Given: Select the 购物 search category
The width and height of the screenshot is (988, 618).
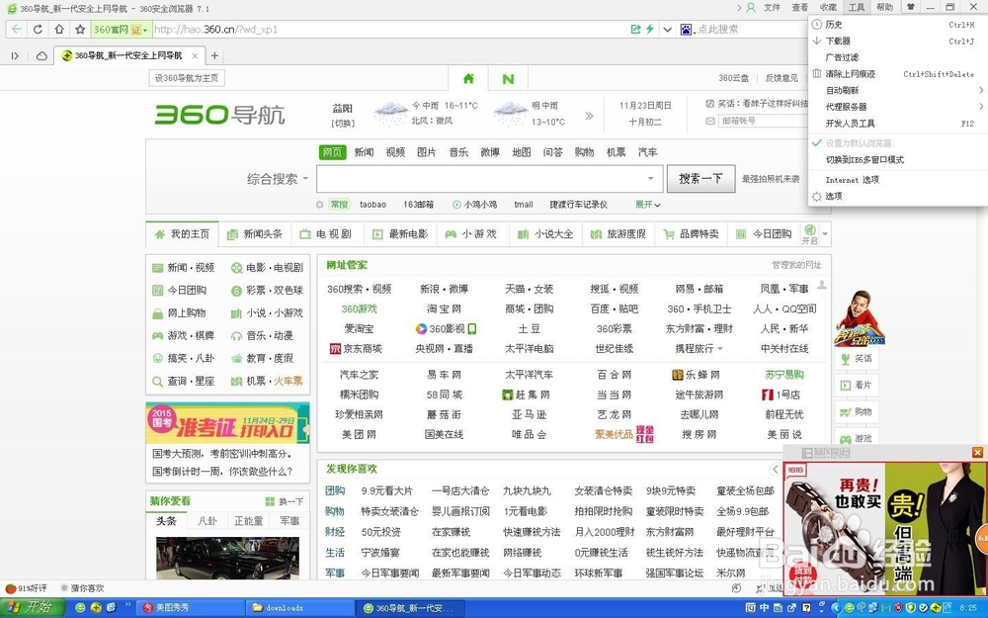Looking at the screenshot, I should click(x=584, y=152).
